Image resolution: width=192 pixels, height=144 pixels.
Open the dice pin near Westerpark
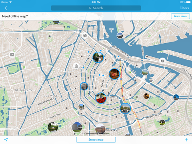[85, 36]
